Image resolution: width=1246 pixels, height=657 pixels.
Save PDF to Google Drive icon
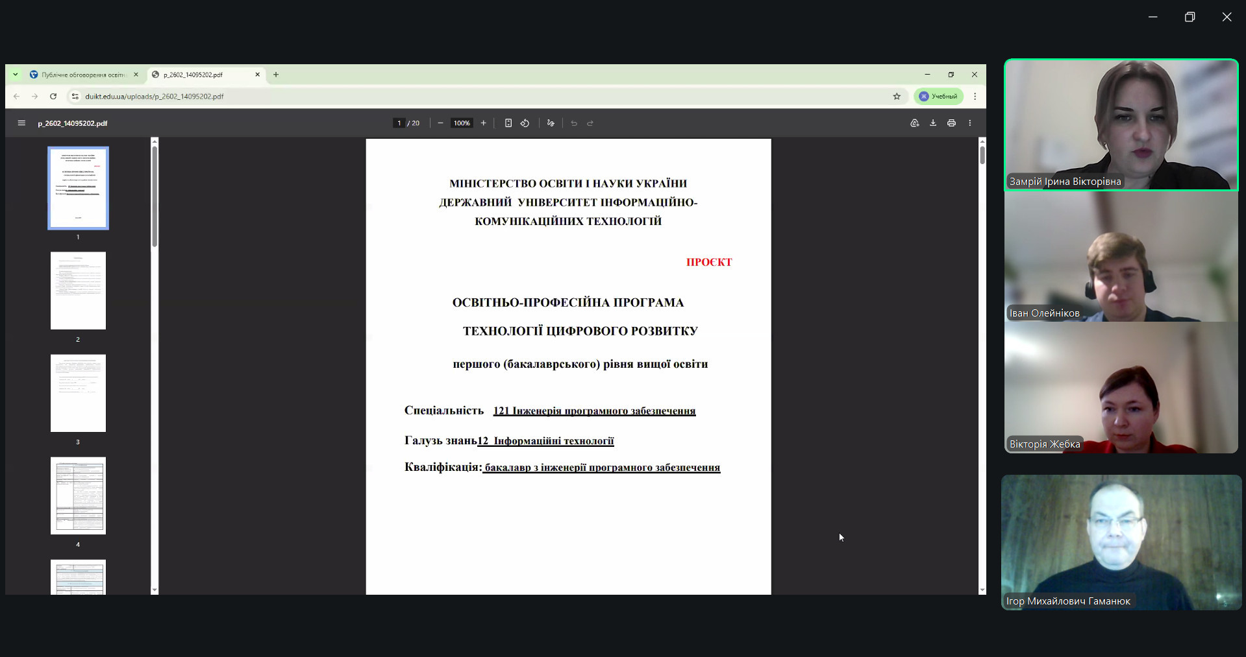click(x=914, y=123)
